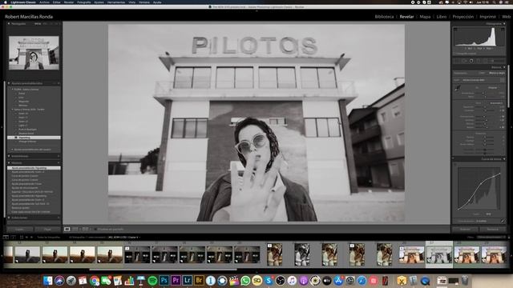Image resolution: width=513 pixels, height=288 pixels.
Task: Switch to the Biblioteca module
Action: tap(384, 17)
